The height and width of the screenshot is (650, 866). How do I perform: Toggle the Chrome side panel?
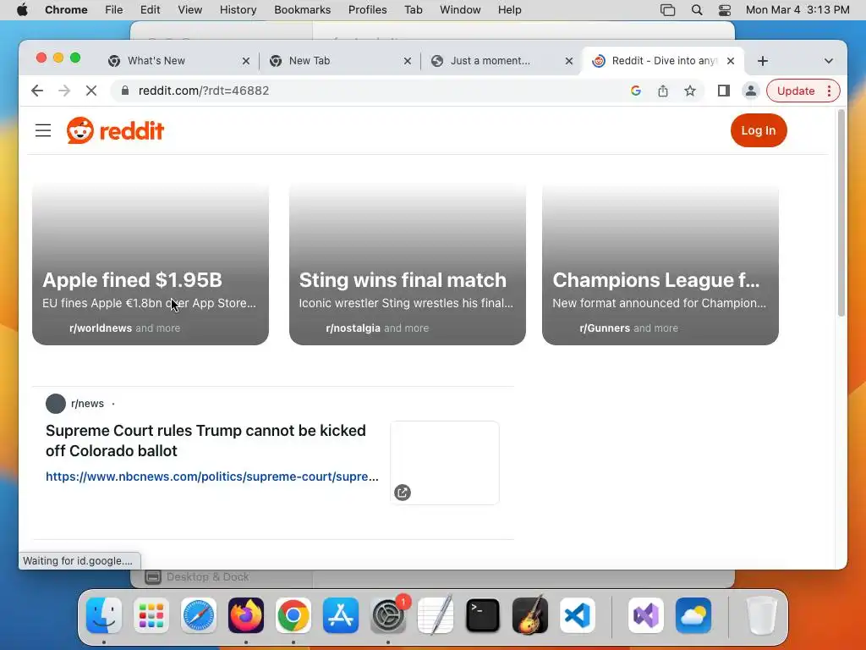point(724,91)
